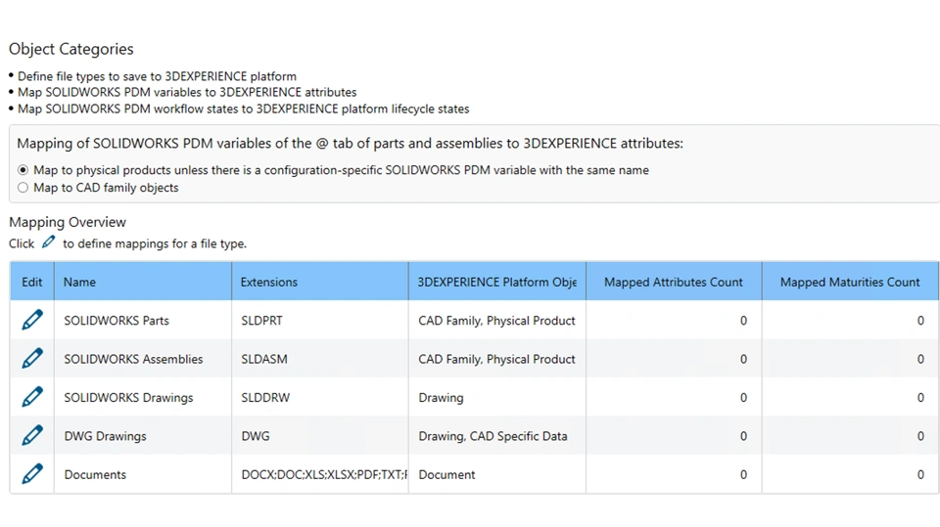Image resolution: width=940 pixels, height=527 pixels.
Task: Edit mappings for DWG Drawings row
Action: pyautogui.click(x=32, y=435)
